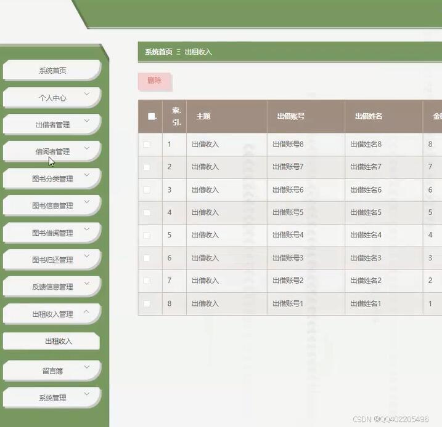Open the 图书归还管理 sidebar menu
Viewport: 442px width, 427px height.
click(52, 260)
